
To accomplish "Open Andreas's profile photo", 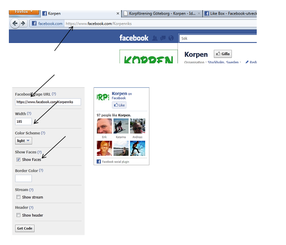I will point(137,126).
